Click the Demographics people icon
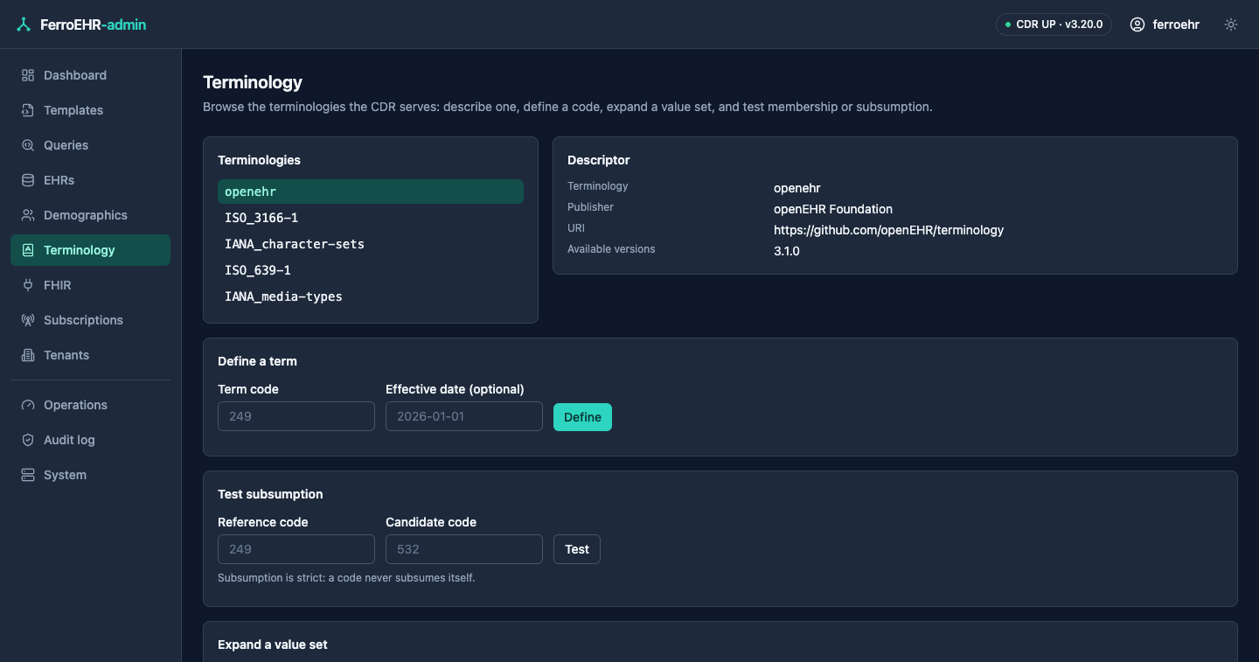The image size is (1259, 662). (28, 215)
